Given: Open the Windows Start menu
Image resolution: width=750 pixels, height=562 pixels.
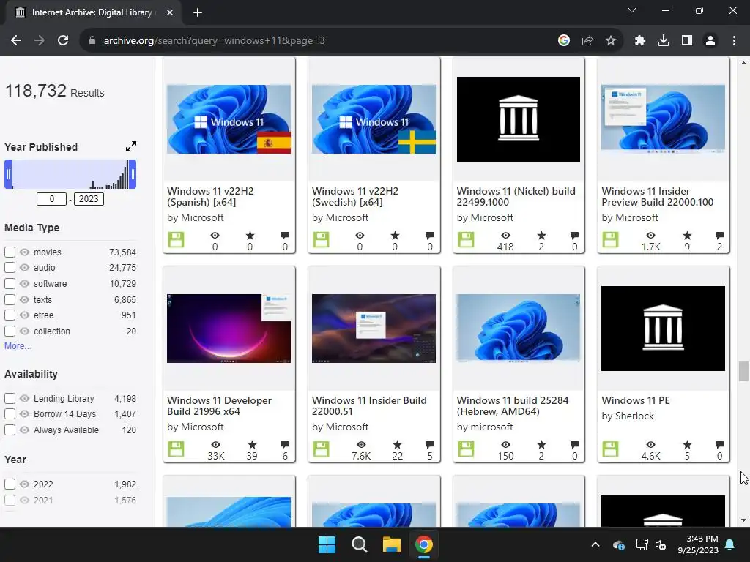Looking at the screenshot, I should point(327,544).
